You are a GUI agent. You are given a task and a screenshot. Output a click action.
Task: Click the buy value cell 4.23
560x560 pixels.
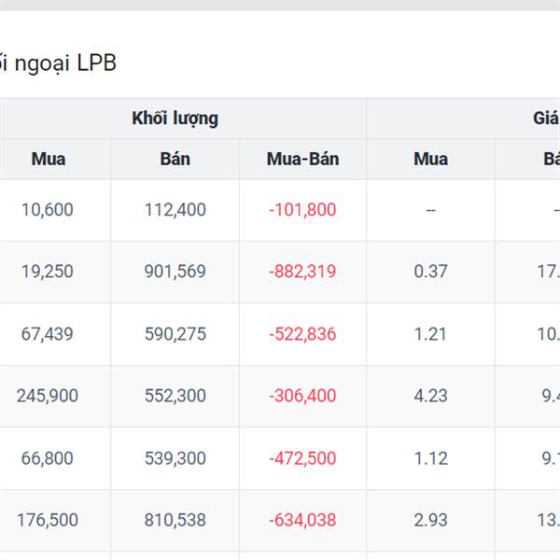[x=430, y=396]
